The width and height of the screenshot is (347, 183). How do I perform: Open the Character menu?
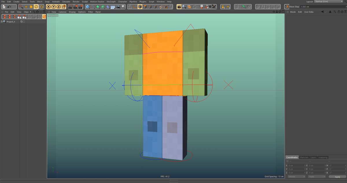coord(123,1)
